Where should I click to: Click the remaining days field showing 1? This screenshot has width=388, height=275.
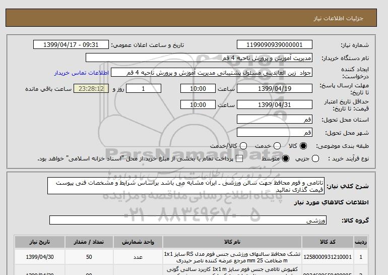click(144, 88)
